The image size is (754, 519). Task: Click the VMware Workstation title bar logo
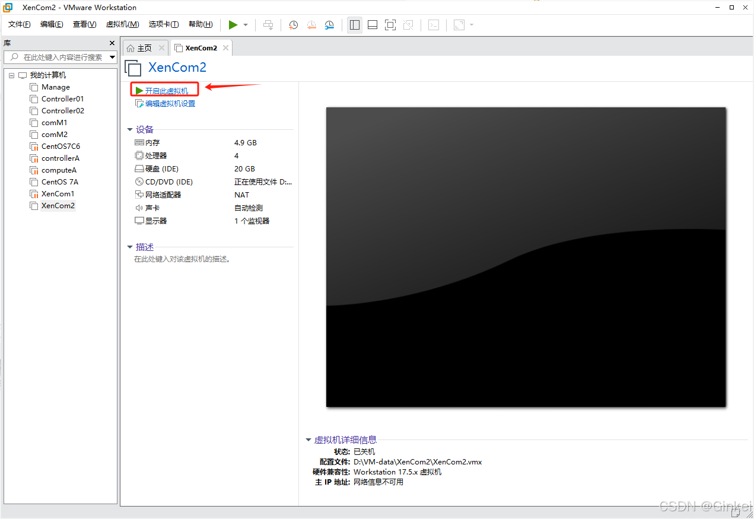[x=8, y=8]
